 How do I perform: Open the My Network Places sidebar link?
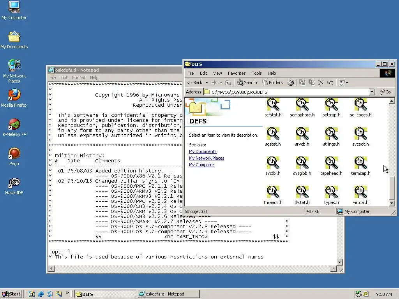207,158
